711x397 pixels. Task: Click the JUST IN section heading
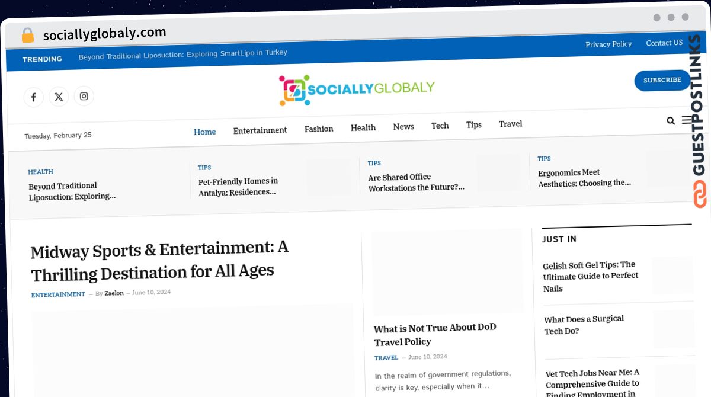point(559,239)
